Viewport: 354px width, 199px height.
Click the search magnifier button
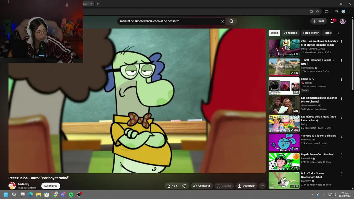pyautogui.click(x=231, y=21)
